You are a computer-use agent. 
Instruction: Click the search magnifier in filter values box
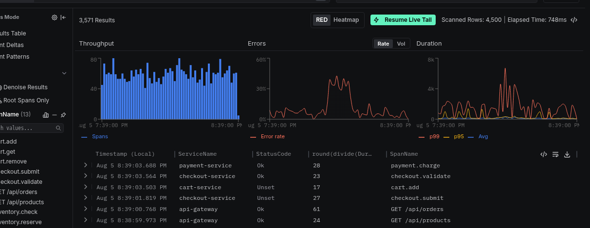click(x=58, y=128)
